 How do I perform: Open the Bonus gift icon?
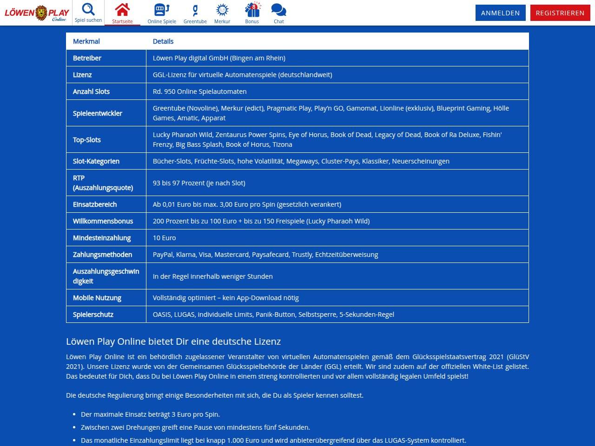[x=252, y=9]
